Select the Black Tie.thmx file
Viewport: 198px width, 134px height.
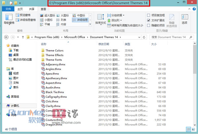pos(53,92)
